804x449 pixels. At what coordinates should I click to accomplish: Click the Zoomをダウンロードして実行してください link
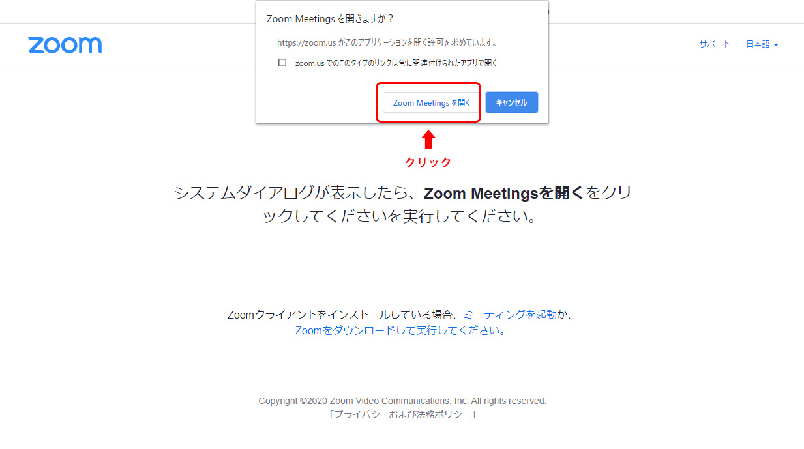click(x=401, y=330)
